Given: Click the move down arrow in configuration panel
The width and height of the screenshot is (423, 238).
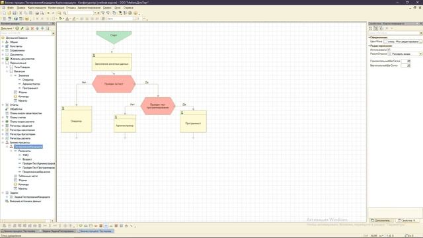Looking at the screenshot, I should (x=42, y=28).
